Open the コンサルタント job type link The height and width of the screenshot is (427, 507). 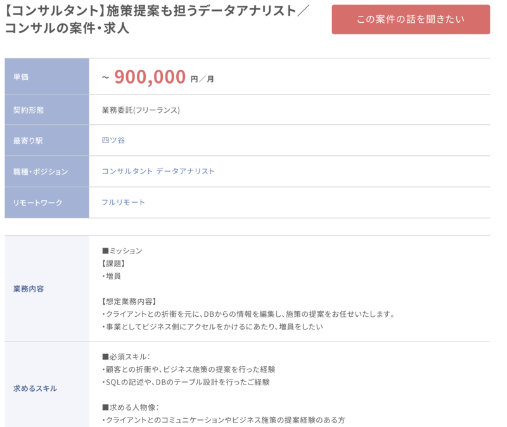[127, 171]
